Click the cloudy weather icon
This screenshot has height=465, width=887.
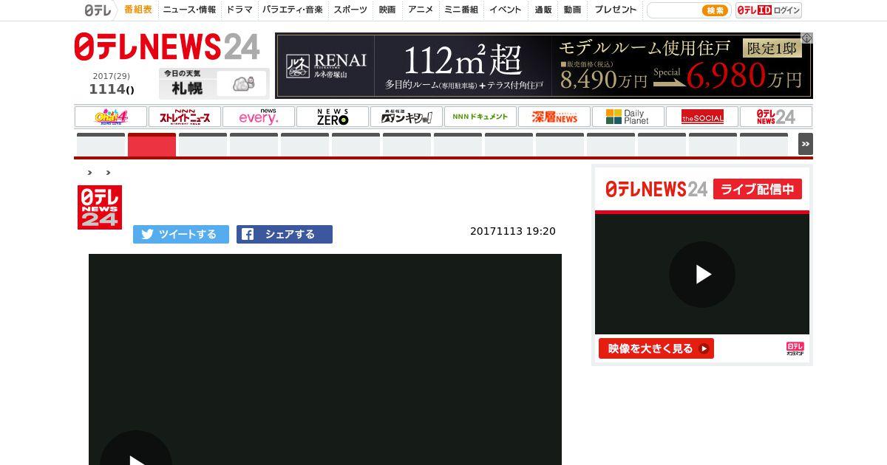pyautogui.click(x=243, y=84)
